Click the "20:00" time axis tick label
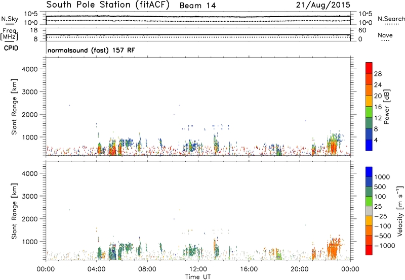 pyautogui.click(x=300, y=269)
